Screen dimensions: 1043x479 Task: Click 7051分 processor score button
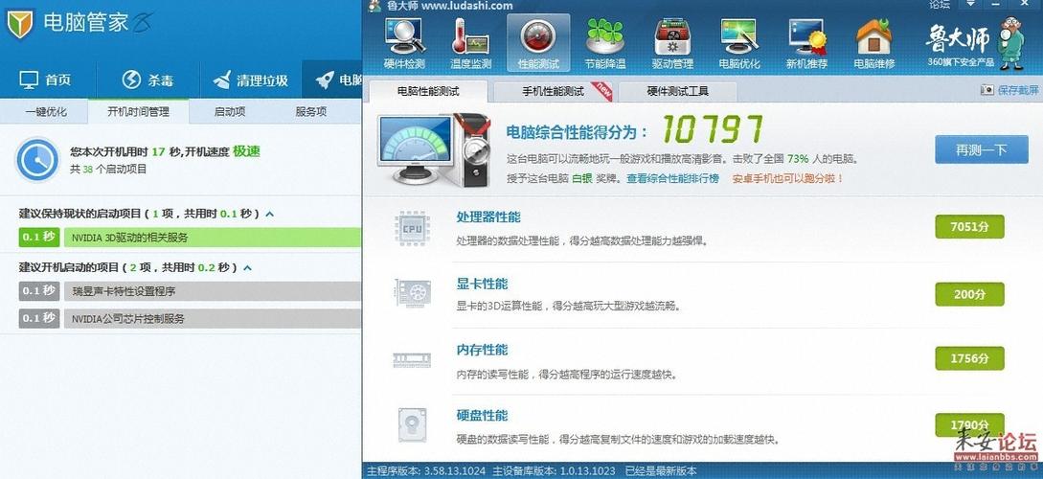pos(969,227)
